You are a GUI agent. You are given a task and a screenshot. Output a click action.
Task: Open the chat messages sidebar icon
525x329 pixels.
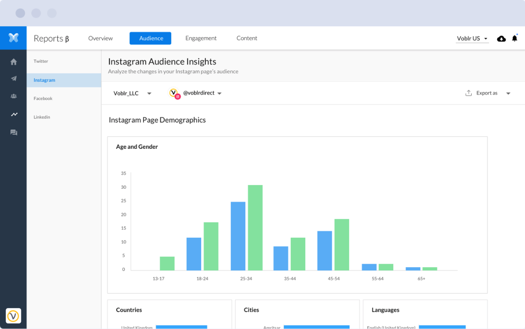[14, 133]
